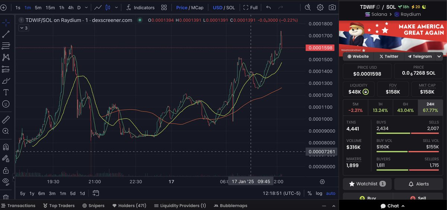This screenshot has height=210, width=447.
Task: Toggle magnet mode for drawings
Action: point(6,147)
